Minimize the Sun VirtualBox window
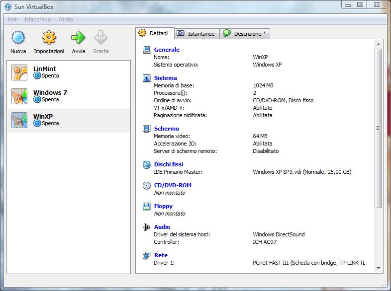This screenshot has height=291, width=391. coord(348,4)
